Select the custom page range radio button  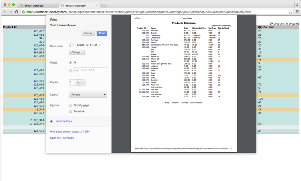point(71,70)
